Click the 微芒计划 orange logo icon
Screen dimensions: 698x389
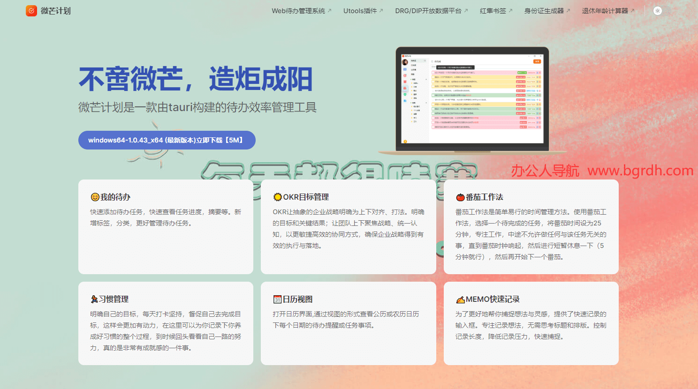(x=31, y=11)
